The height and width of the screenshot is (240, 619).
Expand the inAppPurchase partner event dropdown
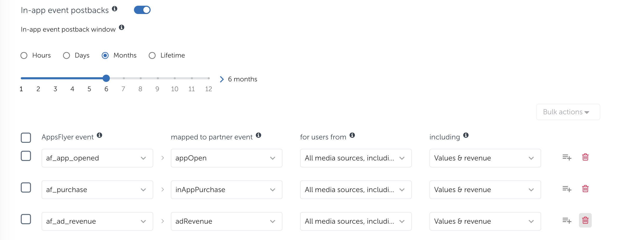pyautogui.click(x=226, y=190)
